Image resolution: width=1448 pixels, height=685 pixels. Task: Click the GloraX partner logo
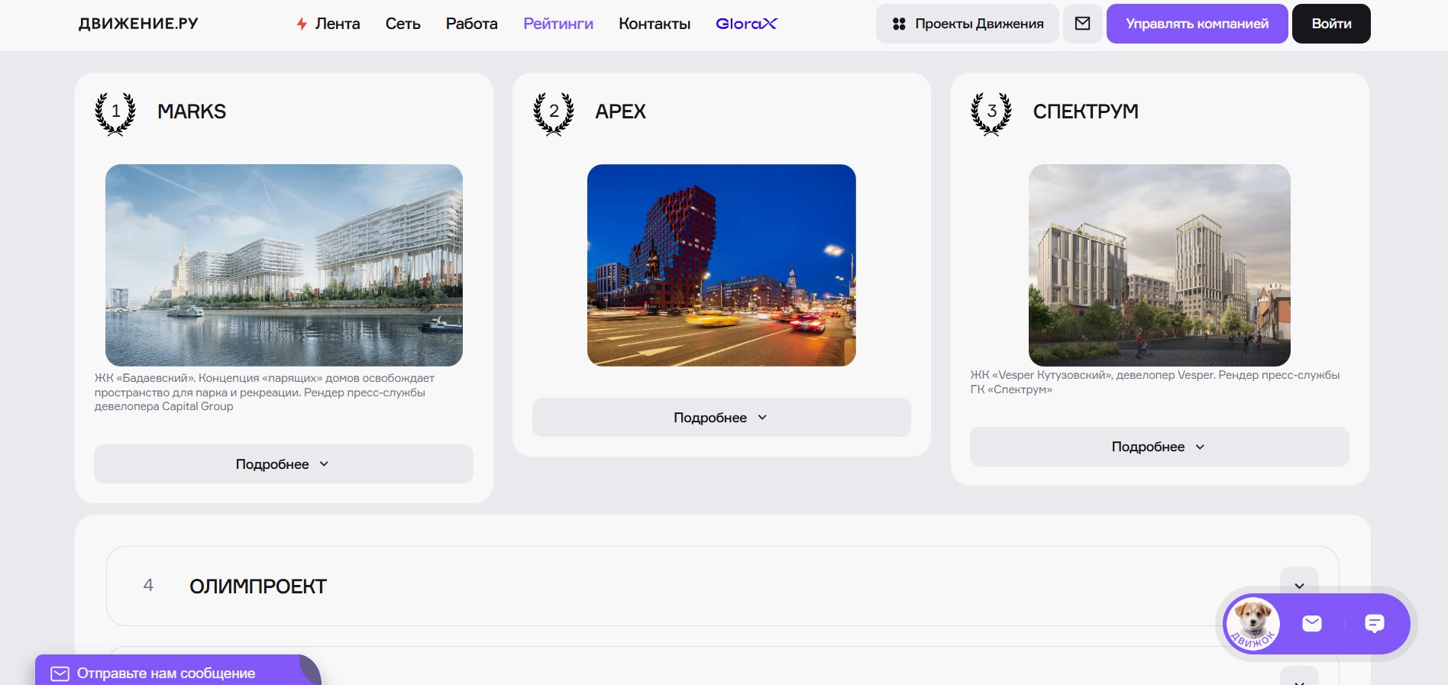(x=746, y=24)
